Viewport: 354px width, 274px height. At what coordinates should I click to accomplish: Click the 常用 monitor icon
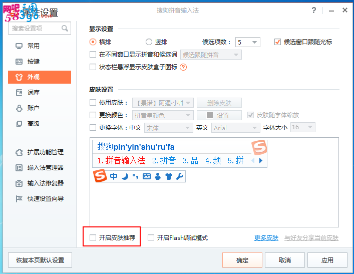pos(19,46)
